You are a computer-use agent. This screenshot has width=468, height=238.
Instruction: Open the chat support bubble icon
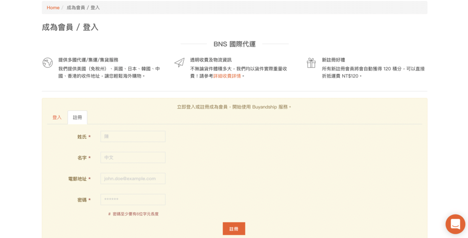click(455, 224)
